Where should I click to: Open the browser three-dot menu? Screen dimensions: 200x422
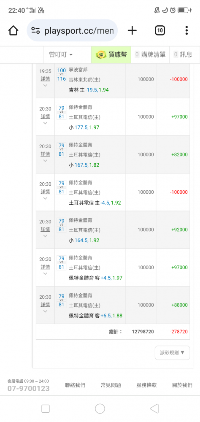click(186, 30)
